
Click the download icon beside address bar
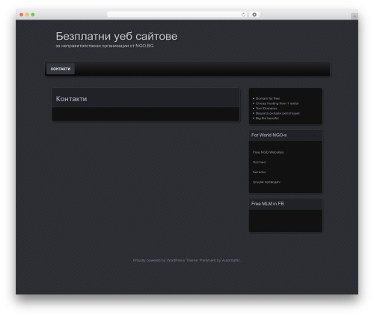(254, 14)
